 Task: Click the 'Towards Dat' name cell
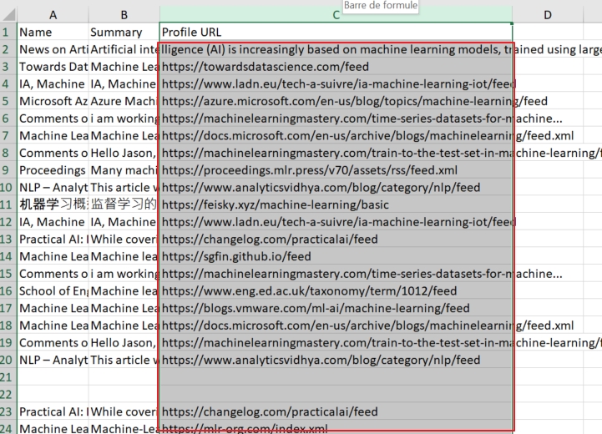53,67
